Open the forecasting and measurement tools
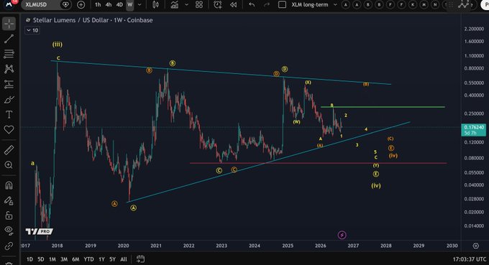Screen dimensions: 489x265 click(9, 84)
